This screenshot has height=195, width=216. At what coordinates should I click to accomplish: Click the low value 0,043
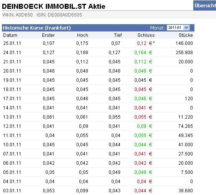point(114,191)
